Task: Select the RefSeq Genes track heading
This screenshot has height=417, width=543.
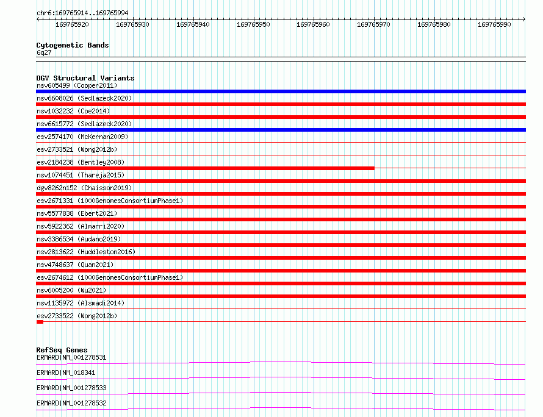Action: click(x=62, y=350)
